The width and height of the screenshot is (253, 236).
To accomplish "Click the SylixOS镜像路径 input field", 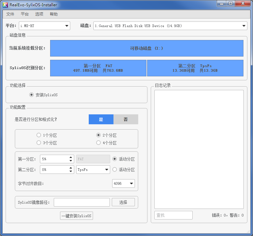I will [82, 202].
